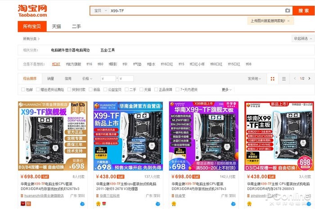The width and height of the screenshot is (315, 209).
Task: Select the 天猫 tab
Action: click(x=56, y=26)
